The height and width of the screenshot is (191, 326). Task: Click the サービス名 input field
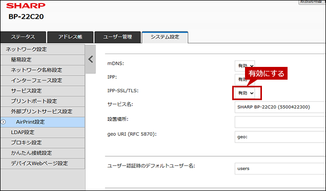pos(280,107)
